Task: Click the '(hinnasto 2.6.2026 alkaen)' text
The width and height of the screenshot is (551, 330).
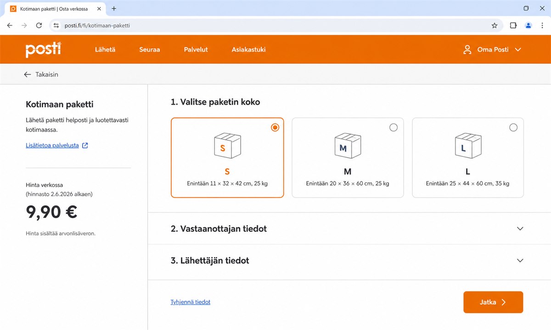Action: (x=59, y=194)
